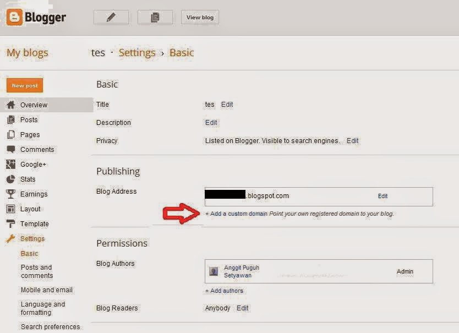Image resolution: width=459 pixels, height=333 pixels.
Task: Click the Settings breadcrumb link
Action: 137,53
